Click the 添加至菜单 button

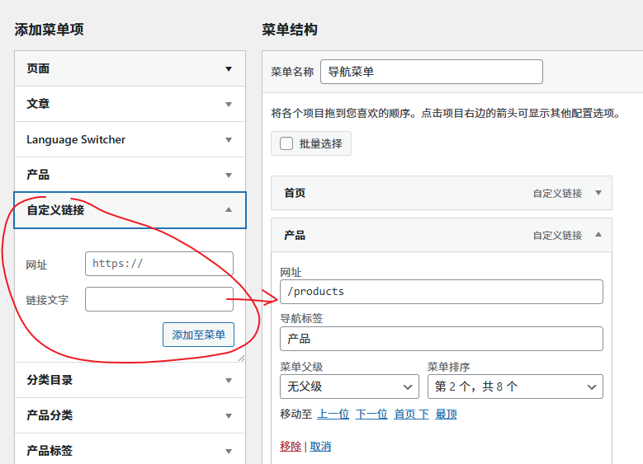point(198,335)
